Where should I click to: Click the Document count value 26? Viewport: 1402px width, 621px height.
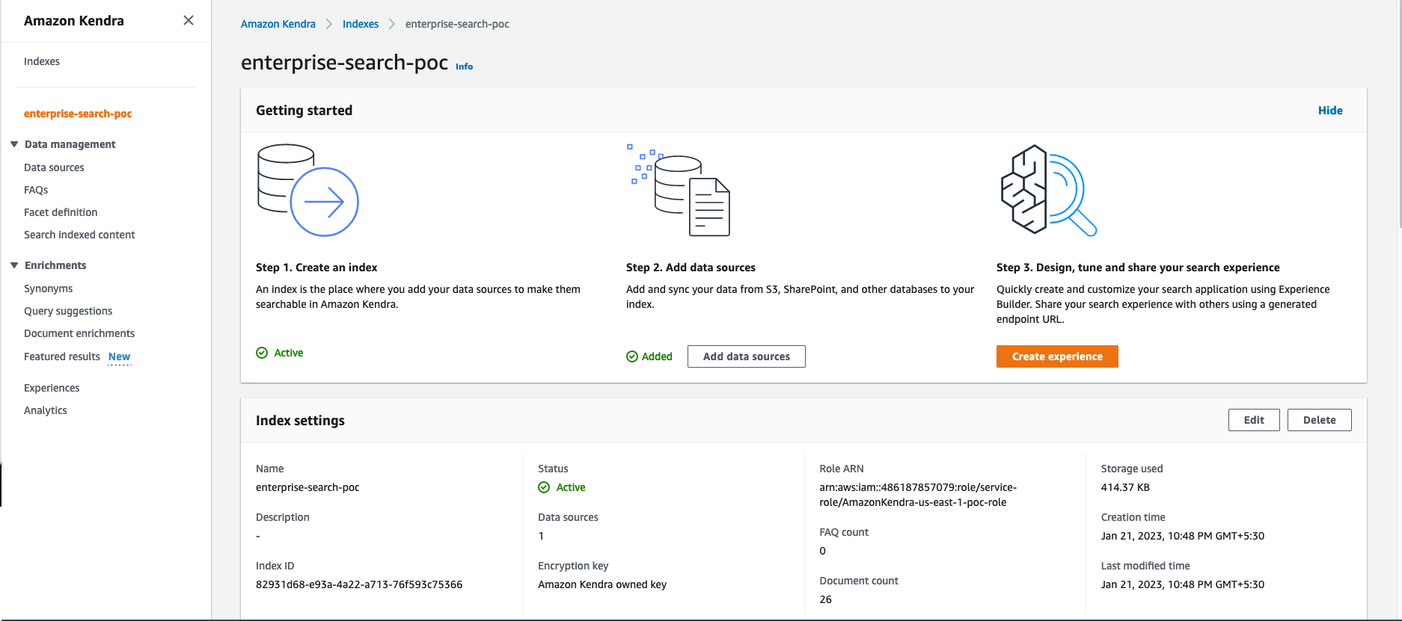pyautogui.click(x=826, y=599)
